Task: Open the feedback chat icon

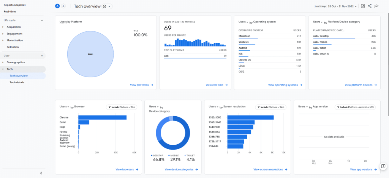Action: tap(383, 166)
